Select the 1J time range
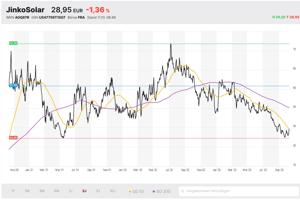Viewport: 300px width, 201px height. coord(70,191)
